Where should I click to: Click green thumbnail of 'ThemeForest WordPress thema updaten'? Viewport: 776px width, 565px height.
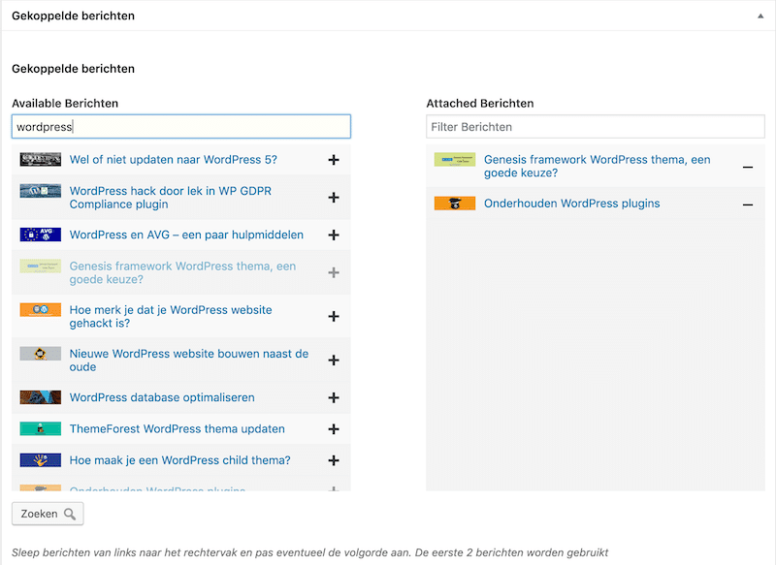41,428
